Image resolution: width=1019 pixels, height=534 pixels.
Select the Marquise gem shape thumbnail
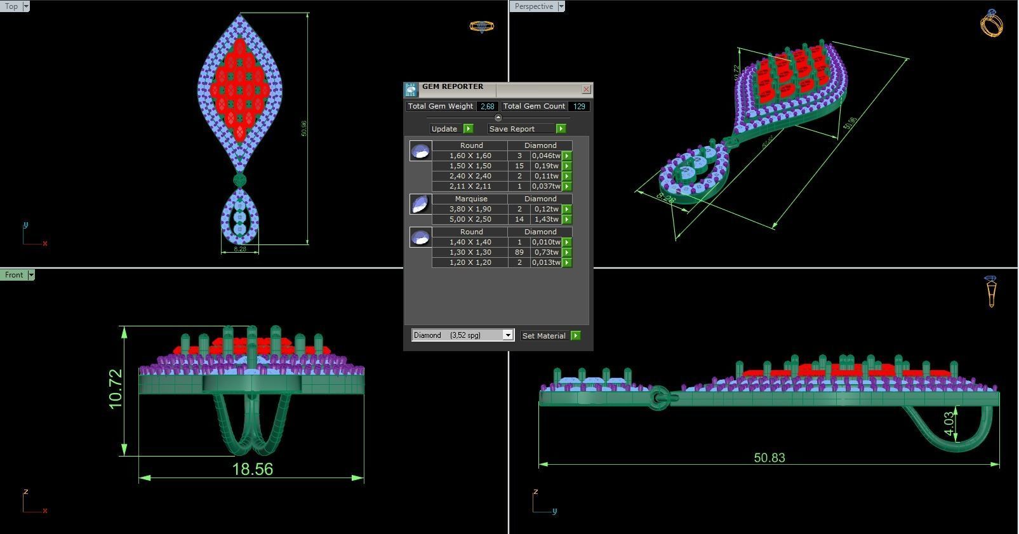tap(420, 204)
